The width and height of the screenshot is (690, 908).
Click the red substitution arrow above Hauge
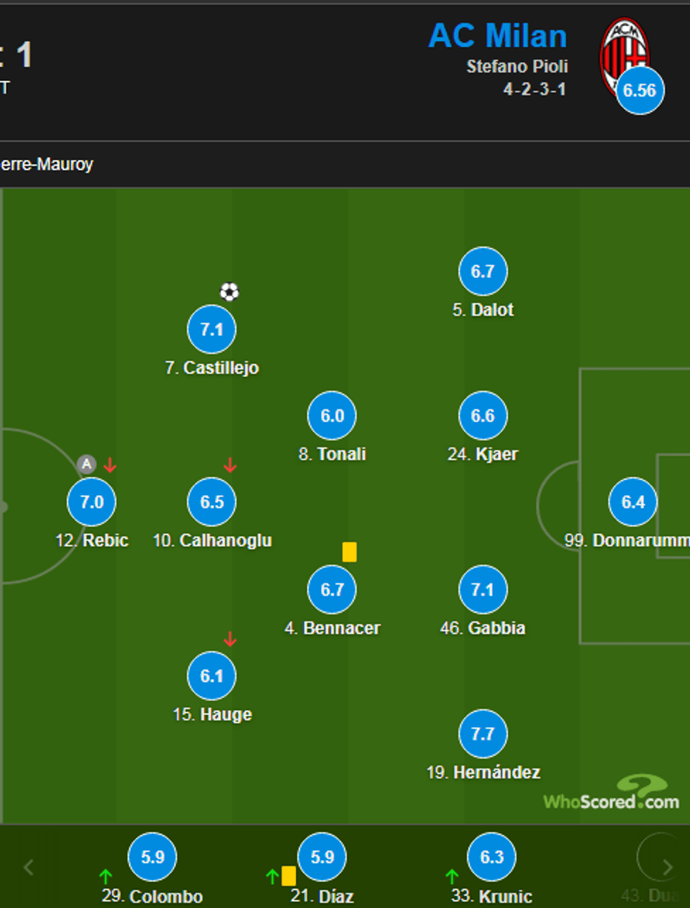pos(230,640)
